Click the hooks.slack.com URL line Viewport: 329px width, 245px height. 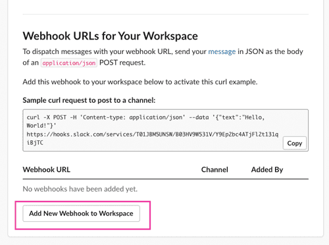(153, 134)
